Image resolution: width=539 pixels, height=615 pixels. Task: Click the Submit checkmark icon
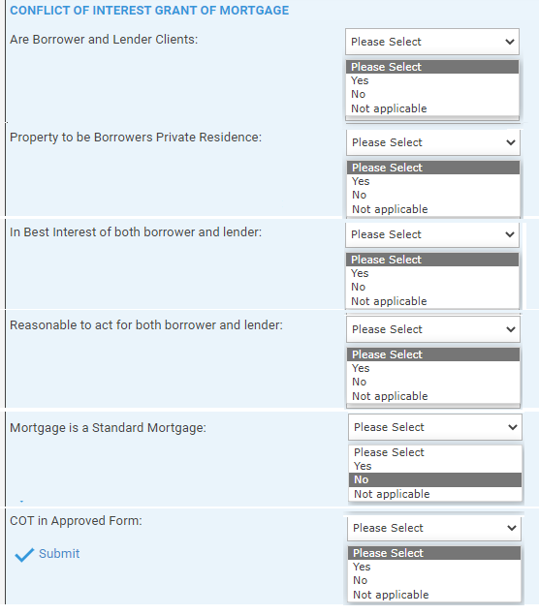tap(24, 555)
